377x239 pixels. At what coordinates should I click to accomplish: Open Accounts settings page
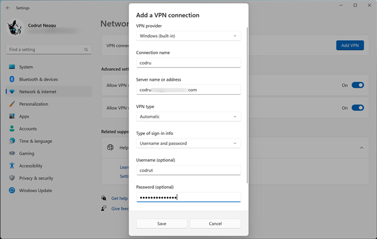pyautogui.click(x=49, y=129)
